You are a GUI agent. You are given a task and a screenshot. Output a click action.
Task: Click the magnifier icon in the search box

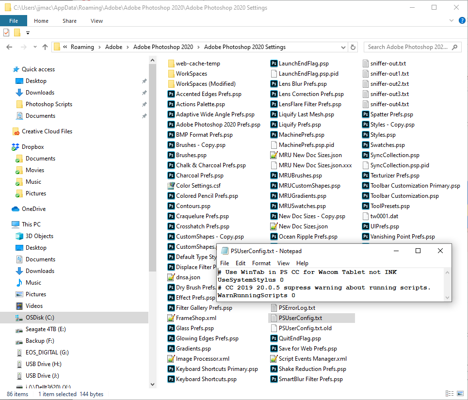point(455,47)
